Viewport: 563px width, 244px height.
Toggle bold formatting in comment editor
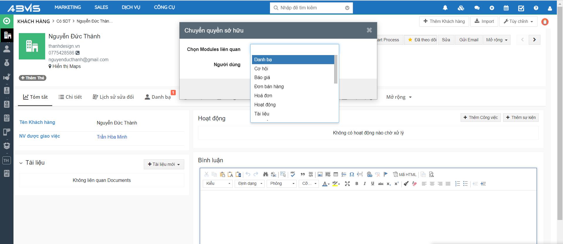(x=357, y=184)
